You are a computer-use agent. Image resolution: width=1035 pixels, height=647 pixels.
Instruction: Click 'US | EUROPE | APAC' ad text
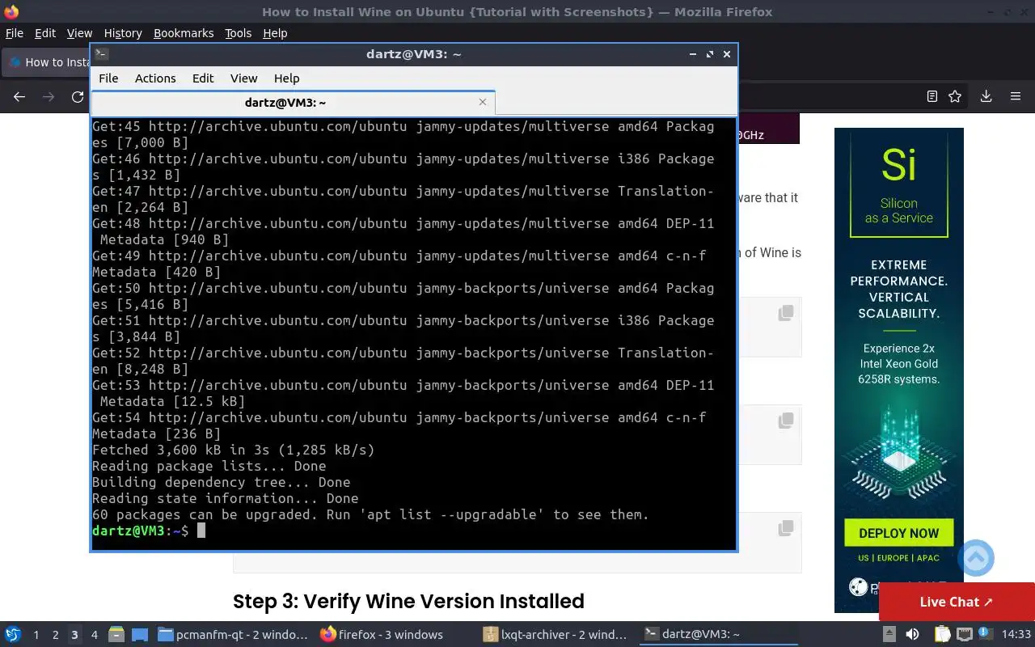click(899, 558)
